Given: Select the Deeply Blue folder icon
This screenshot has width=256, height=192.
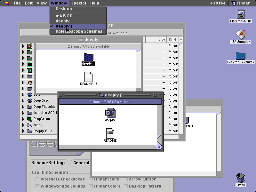Looking at the screenshot, I should coord(30,131).
